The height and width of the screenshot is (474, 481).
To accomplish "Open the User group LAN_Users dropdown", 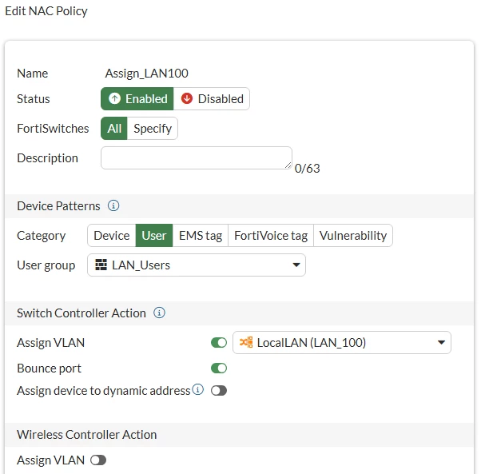I will pos(197,265).
